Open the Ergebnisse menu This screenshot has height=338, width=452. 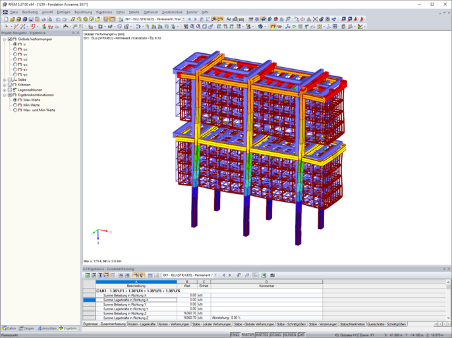104,12
